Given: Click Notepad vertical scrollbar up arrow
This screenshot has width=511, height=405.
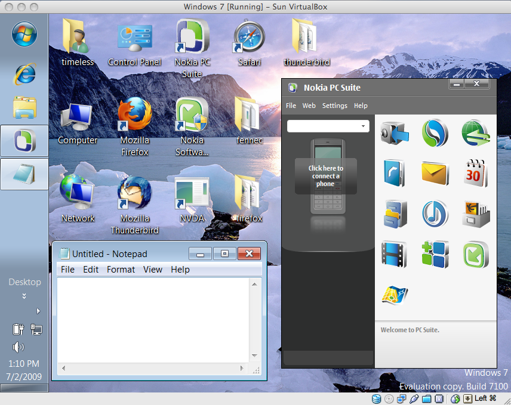Looking at the screenshot, I should (254, 285).
